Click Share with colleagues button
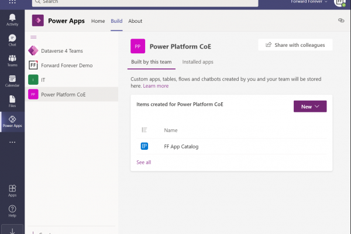 (295, 45)
